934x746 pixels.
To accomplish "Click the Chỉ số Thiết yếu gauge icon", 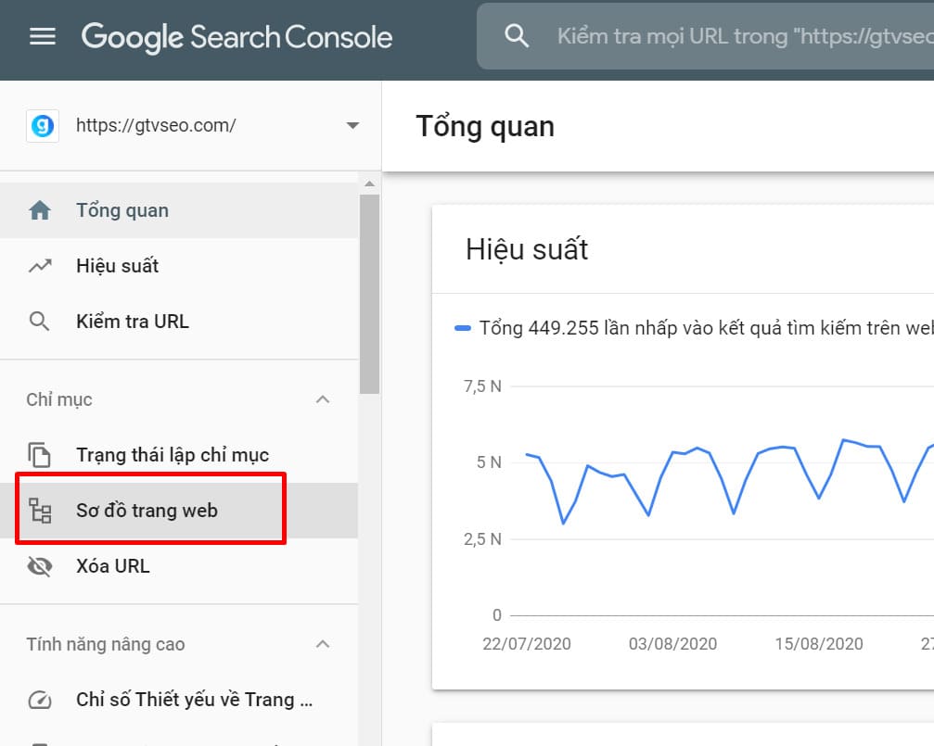I will pyautogui.click(x=40, y=700).
